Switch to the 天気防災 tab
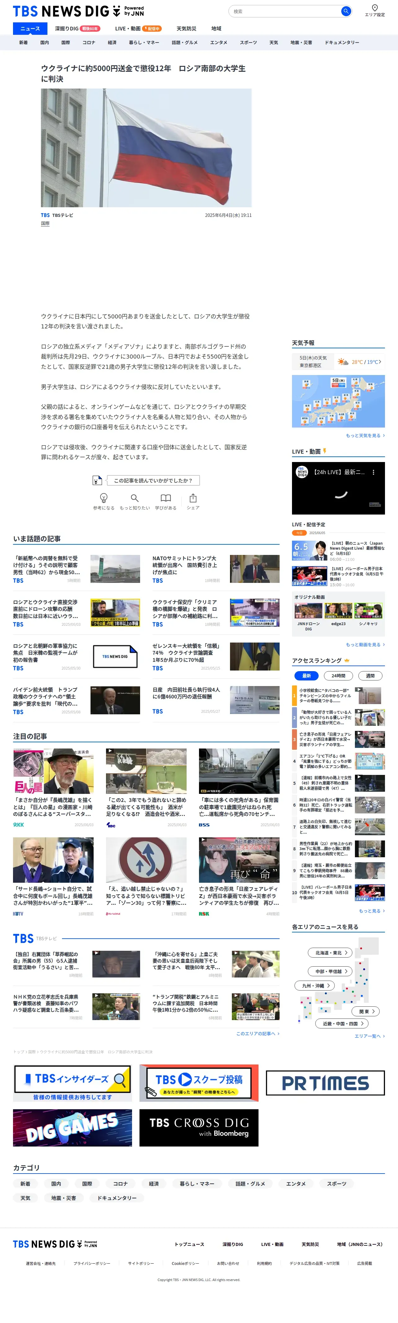398x1323 pixels. point(187,29)
